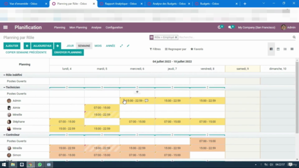299x168 pixels.
Task: Click COPIER SEMAINE PRÉCÉDENTE
Action: click(x=26, y=52)
